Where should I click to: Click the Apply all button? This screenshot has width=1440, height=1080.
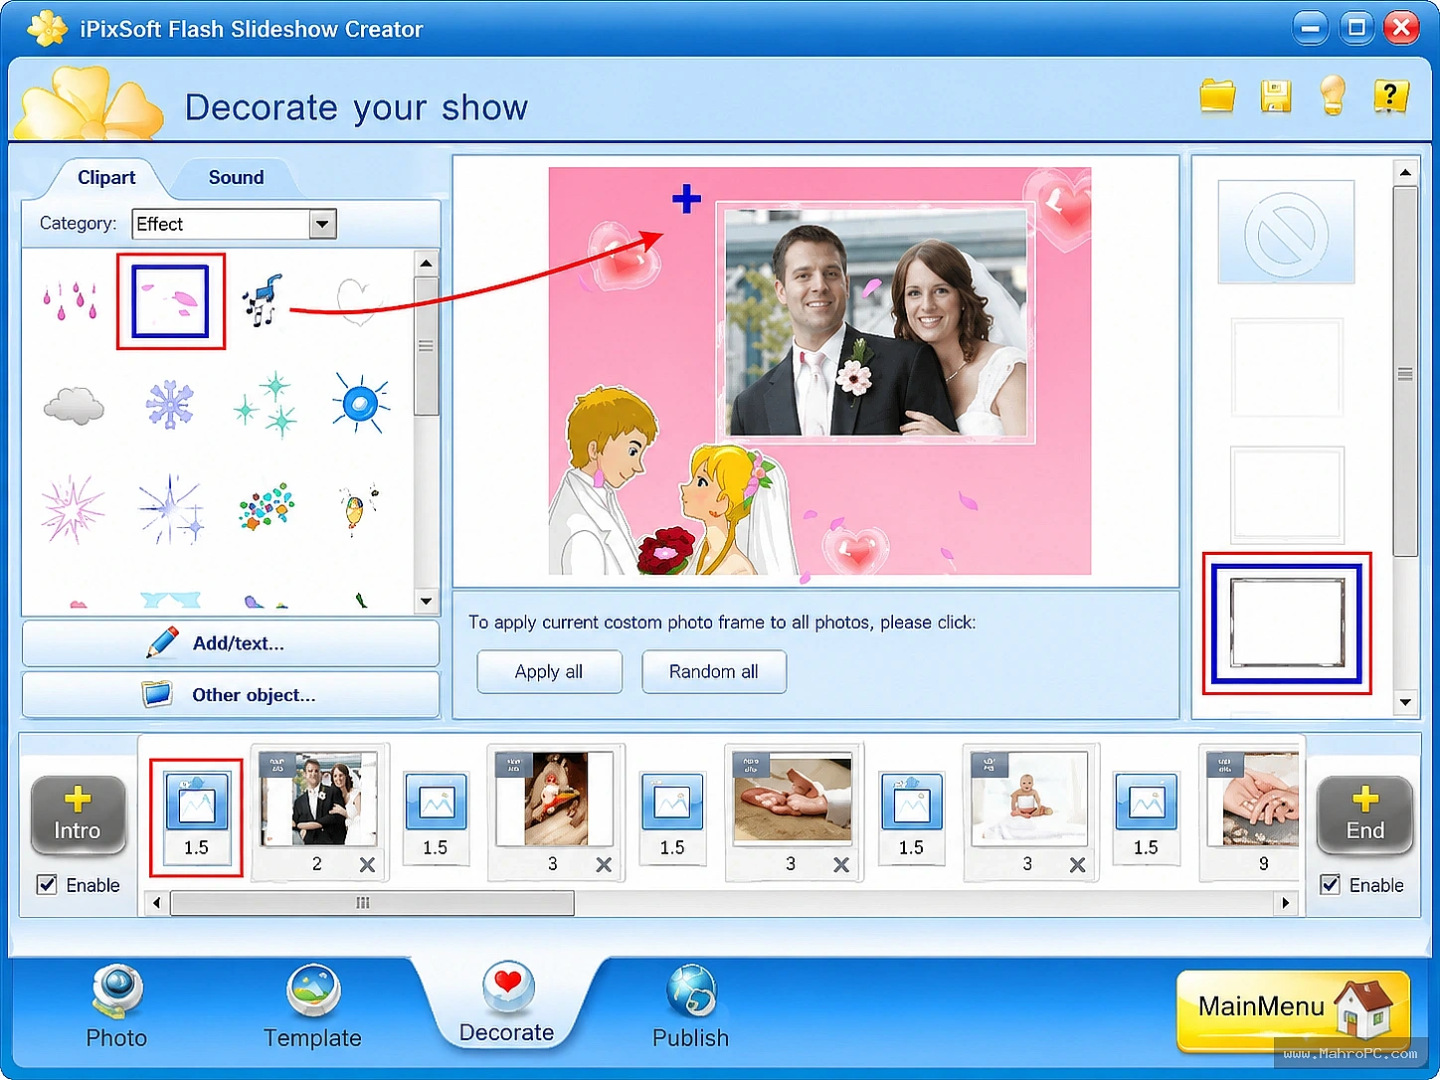point(549,671)
